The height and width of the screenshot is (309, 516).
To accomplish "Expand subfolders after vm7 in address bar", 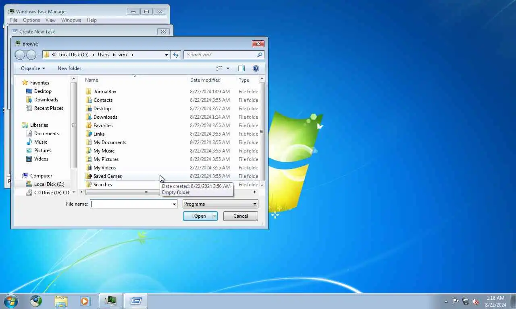I will [132, 55].
